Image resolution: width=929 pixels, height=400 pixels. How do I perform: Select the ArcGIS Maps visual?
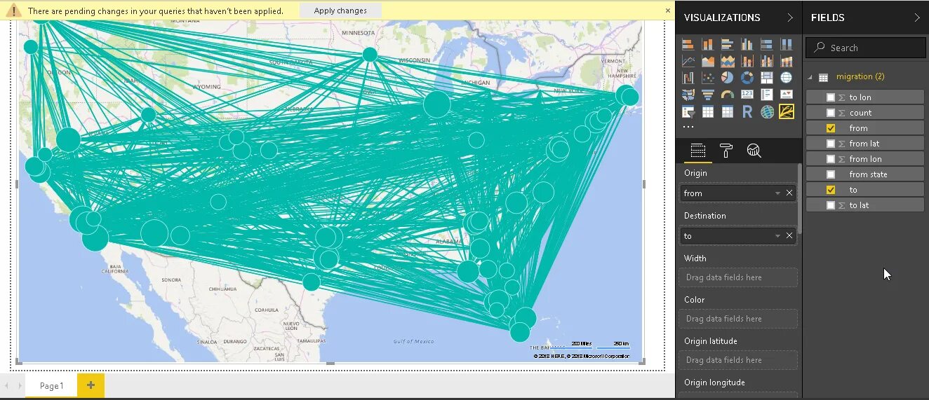(766, 111)
